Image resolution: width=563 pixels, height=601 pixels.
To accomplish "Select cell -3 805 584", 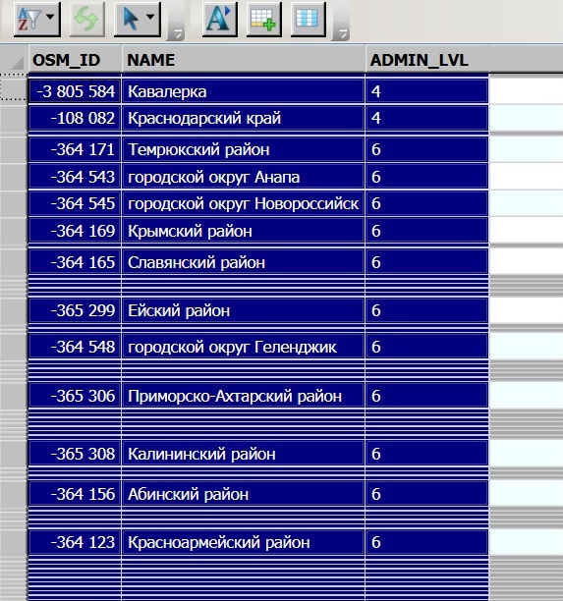I will click(x=76, y=91).
